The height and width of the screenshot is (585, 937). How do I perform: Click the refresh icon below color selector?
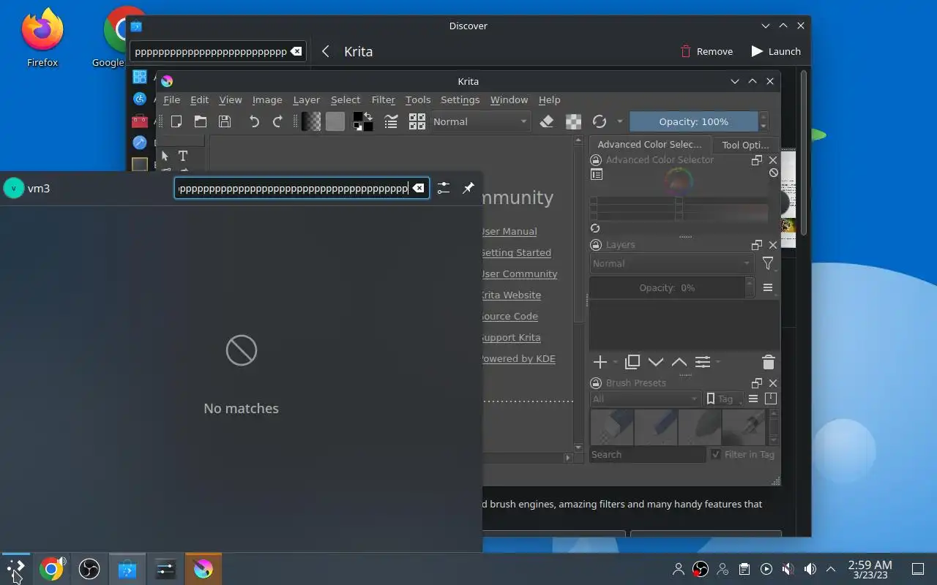595,228
